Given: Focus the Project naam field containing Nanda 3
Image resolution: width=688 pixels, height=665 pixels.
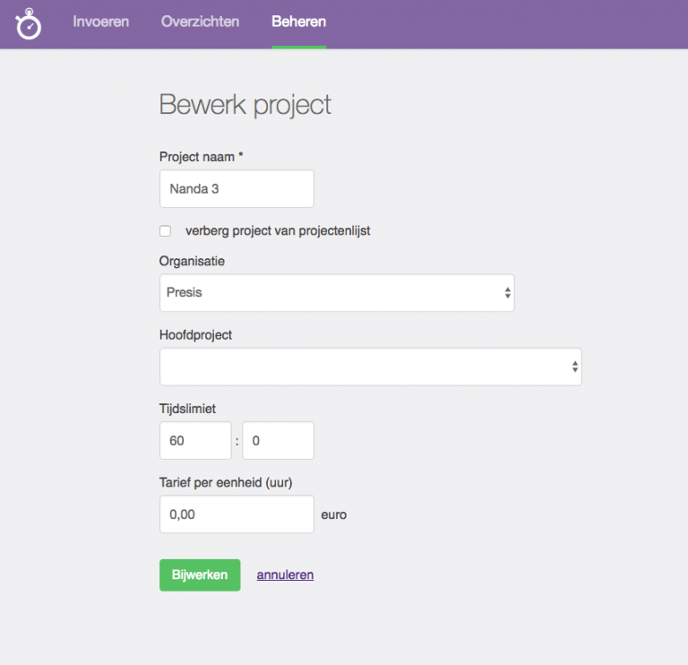Looking at the screenshot, I should tap(236, 189).
